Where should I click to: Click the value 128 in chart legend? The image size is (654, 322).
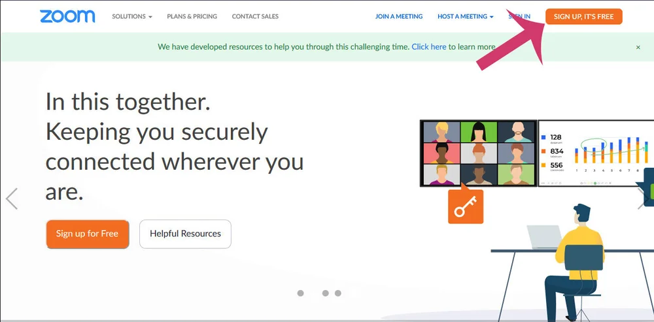point(556,137)
